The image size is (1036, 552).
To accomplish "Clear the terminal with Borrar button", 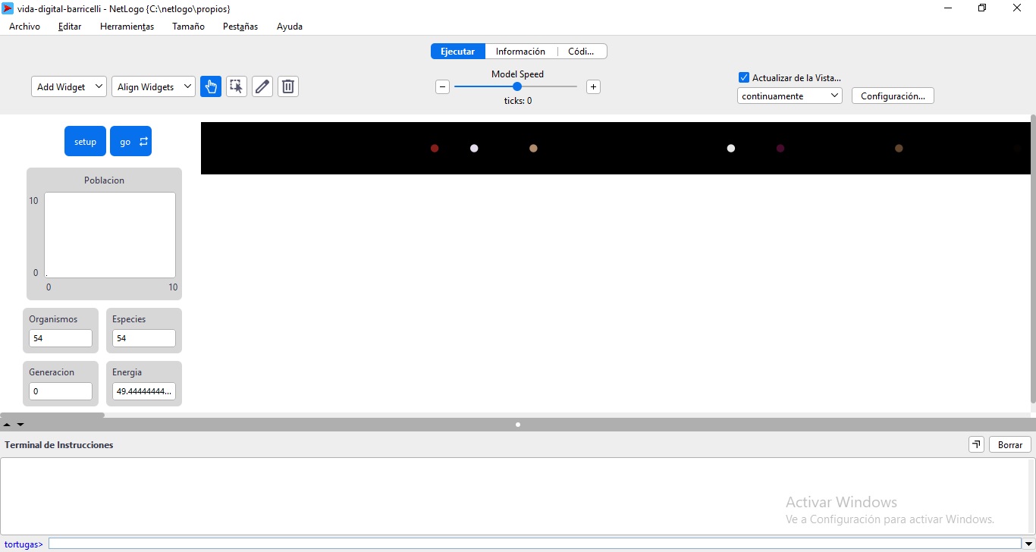I will pyautogui.click(x=1009, y=445).
